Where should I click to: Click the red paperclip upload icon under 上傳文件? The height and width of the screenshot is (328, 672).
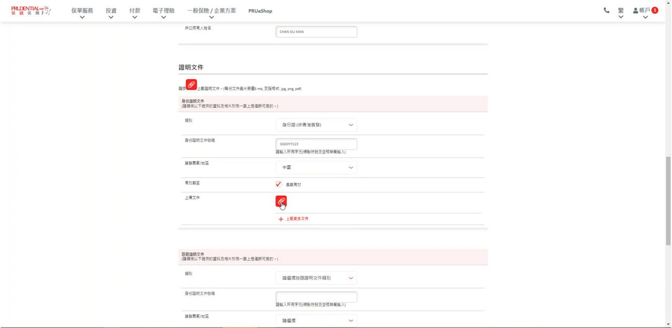pos(281,201)
